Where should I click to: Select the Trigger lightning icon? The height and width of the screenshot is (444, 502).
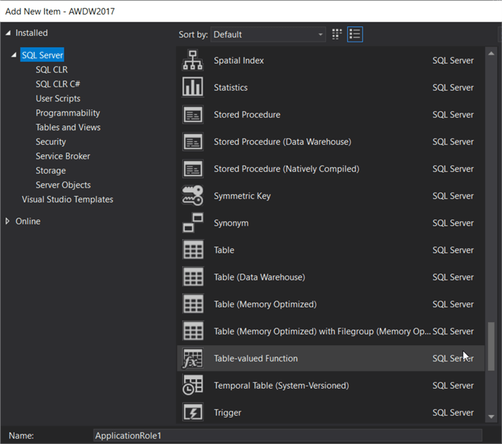click(193, 412)
